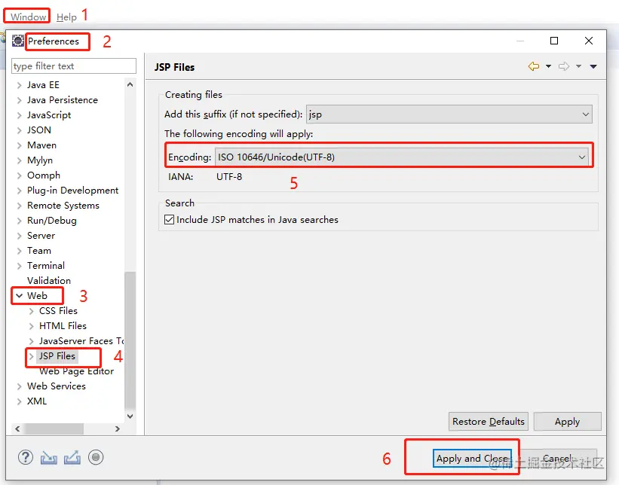Screen dimensions: 619x485
Task: Open the Window menu
Action: pyautogui.click(x=28, y=17)
